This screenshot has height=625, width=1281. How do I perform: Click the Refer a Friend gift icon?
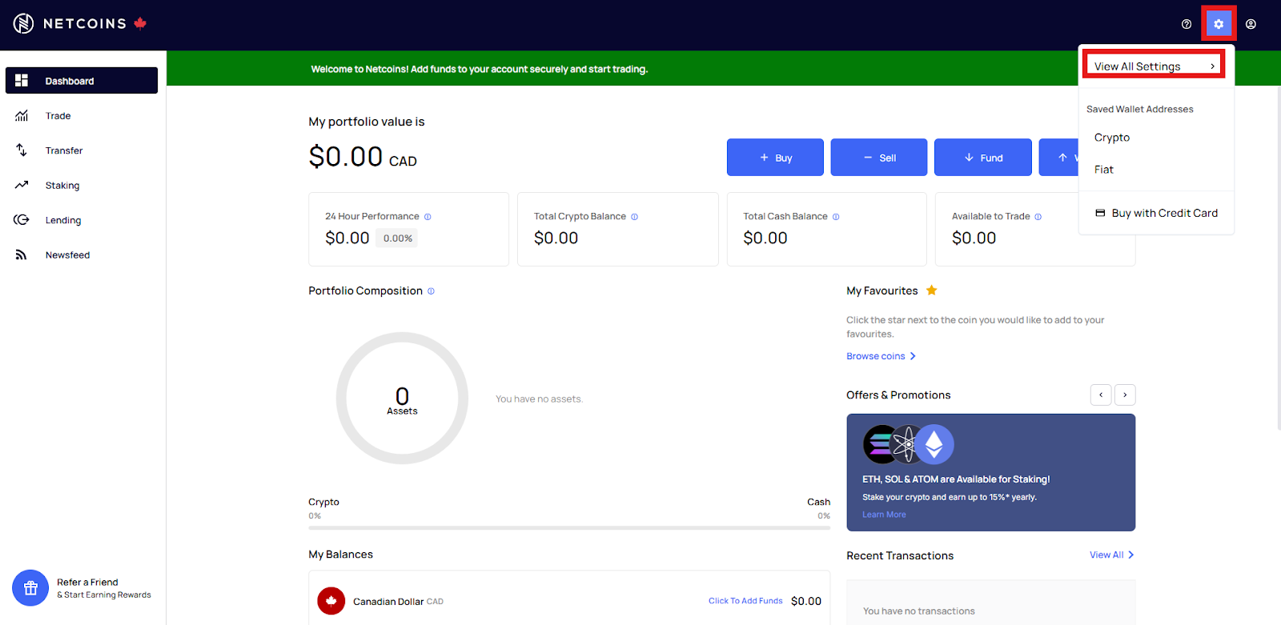[x=30, y=589]
